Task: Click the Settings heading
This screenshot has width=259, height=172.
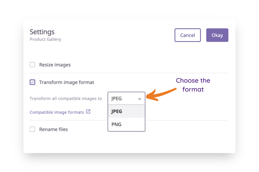Action: pyautogui.click(x=42, y=32)
